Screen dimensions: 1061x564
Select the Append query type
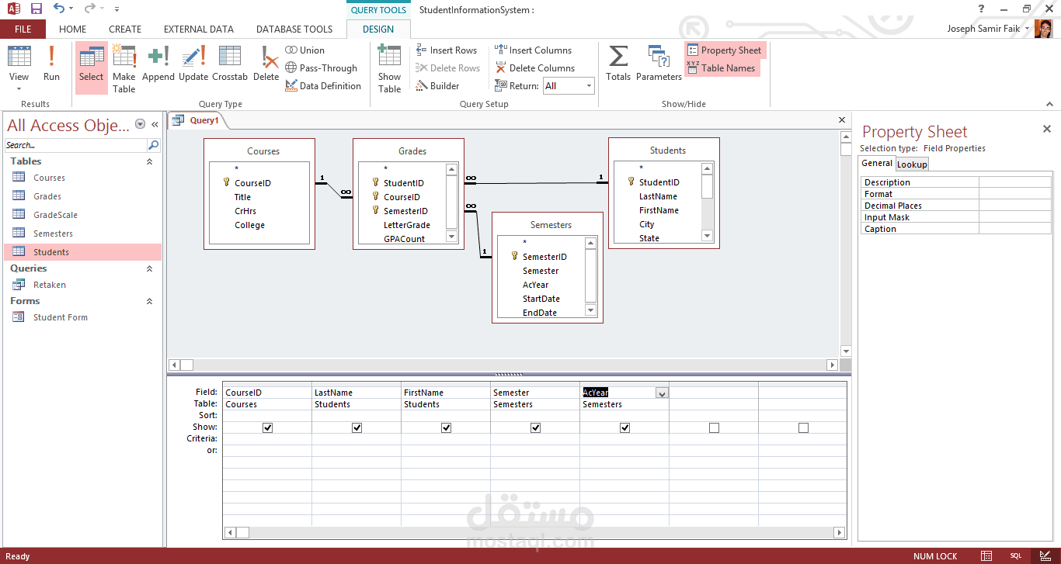click(158, 66)
